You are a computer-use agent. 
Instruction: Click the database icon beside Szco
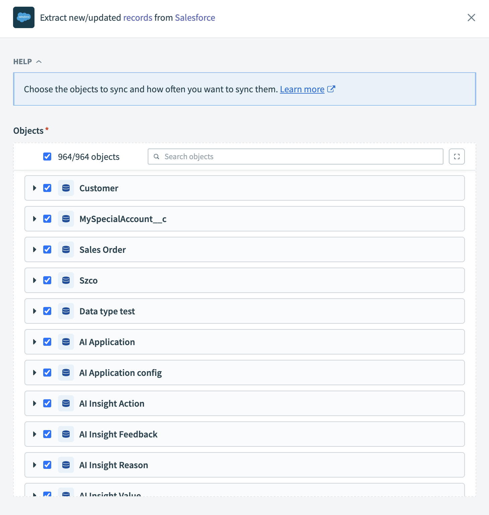click(66, 280)
